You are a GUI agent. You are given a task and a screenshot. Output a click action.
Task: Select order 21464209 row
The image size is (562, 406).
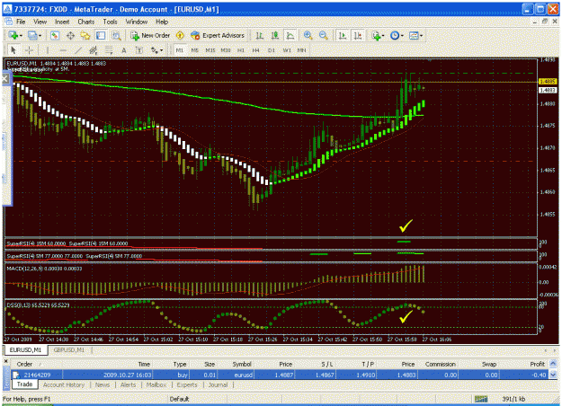[280, 375]
